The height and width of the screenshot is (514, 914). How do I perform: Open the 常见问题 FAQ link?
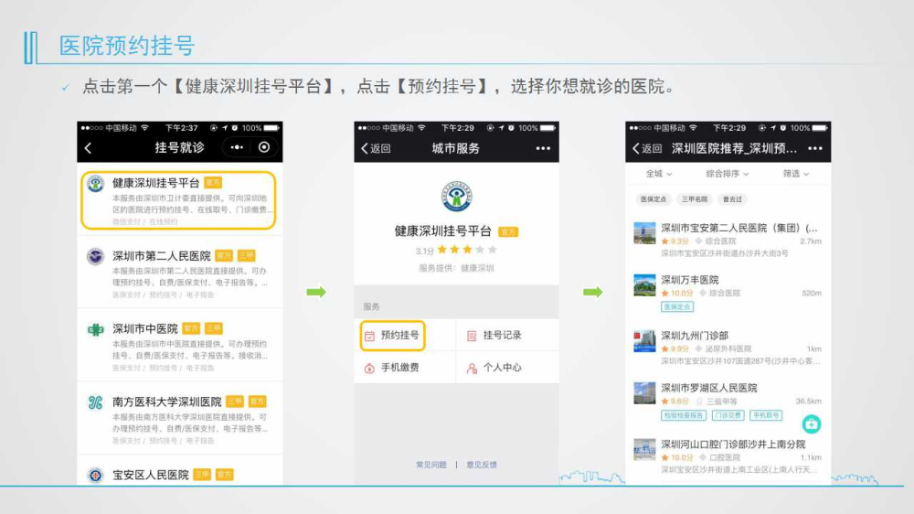click(x=431, y=465)
